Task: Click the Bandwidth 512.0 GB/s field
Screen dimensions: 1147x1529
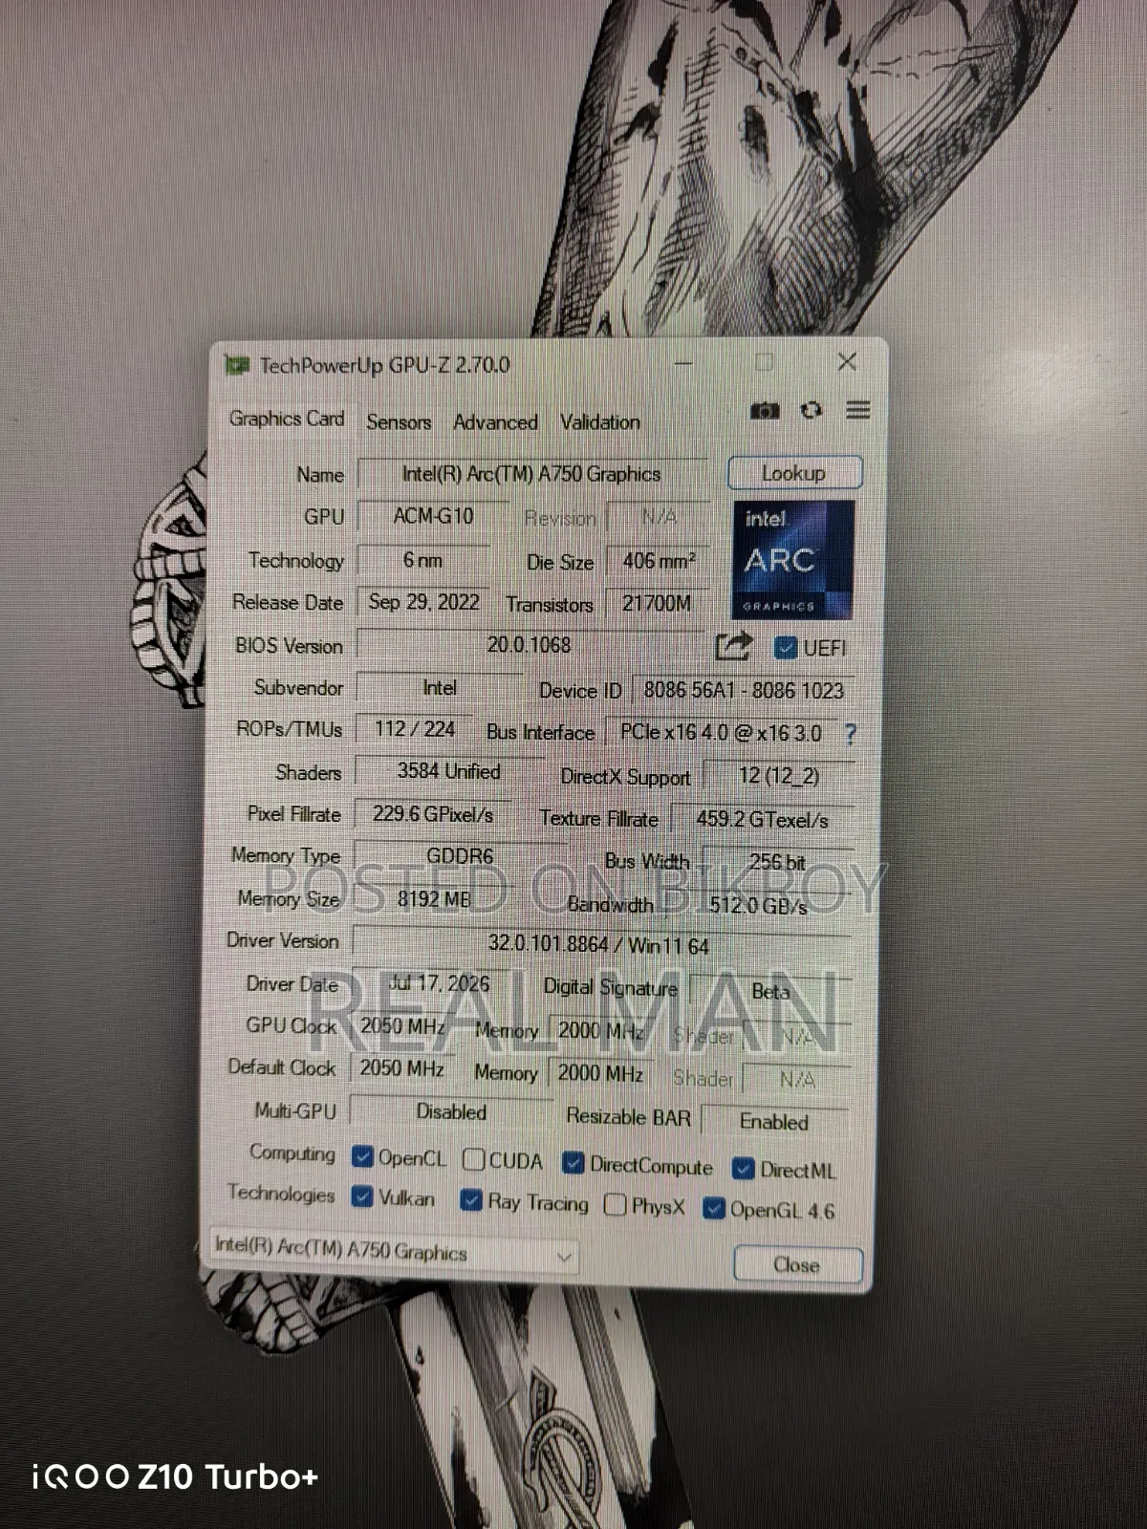Action: point(758,905)
